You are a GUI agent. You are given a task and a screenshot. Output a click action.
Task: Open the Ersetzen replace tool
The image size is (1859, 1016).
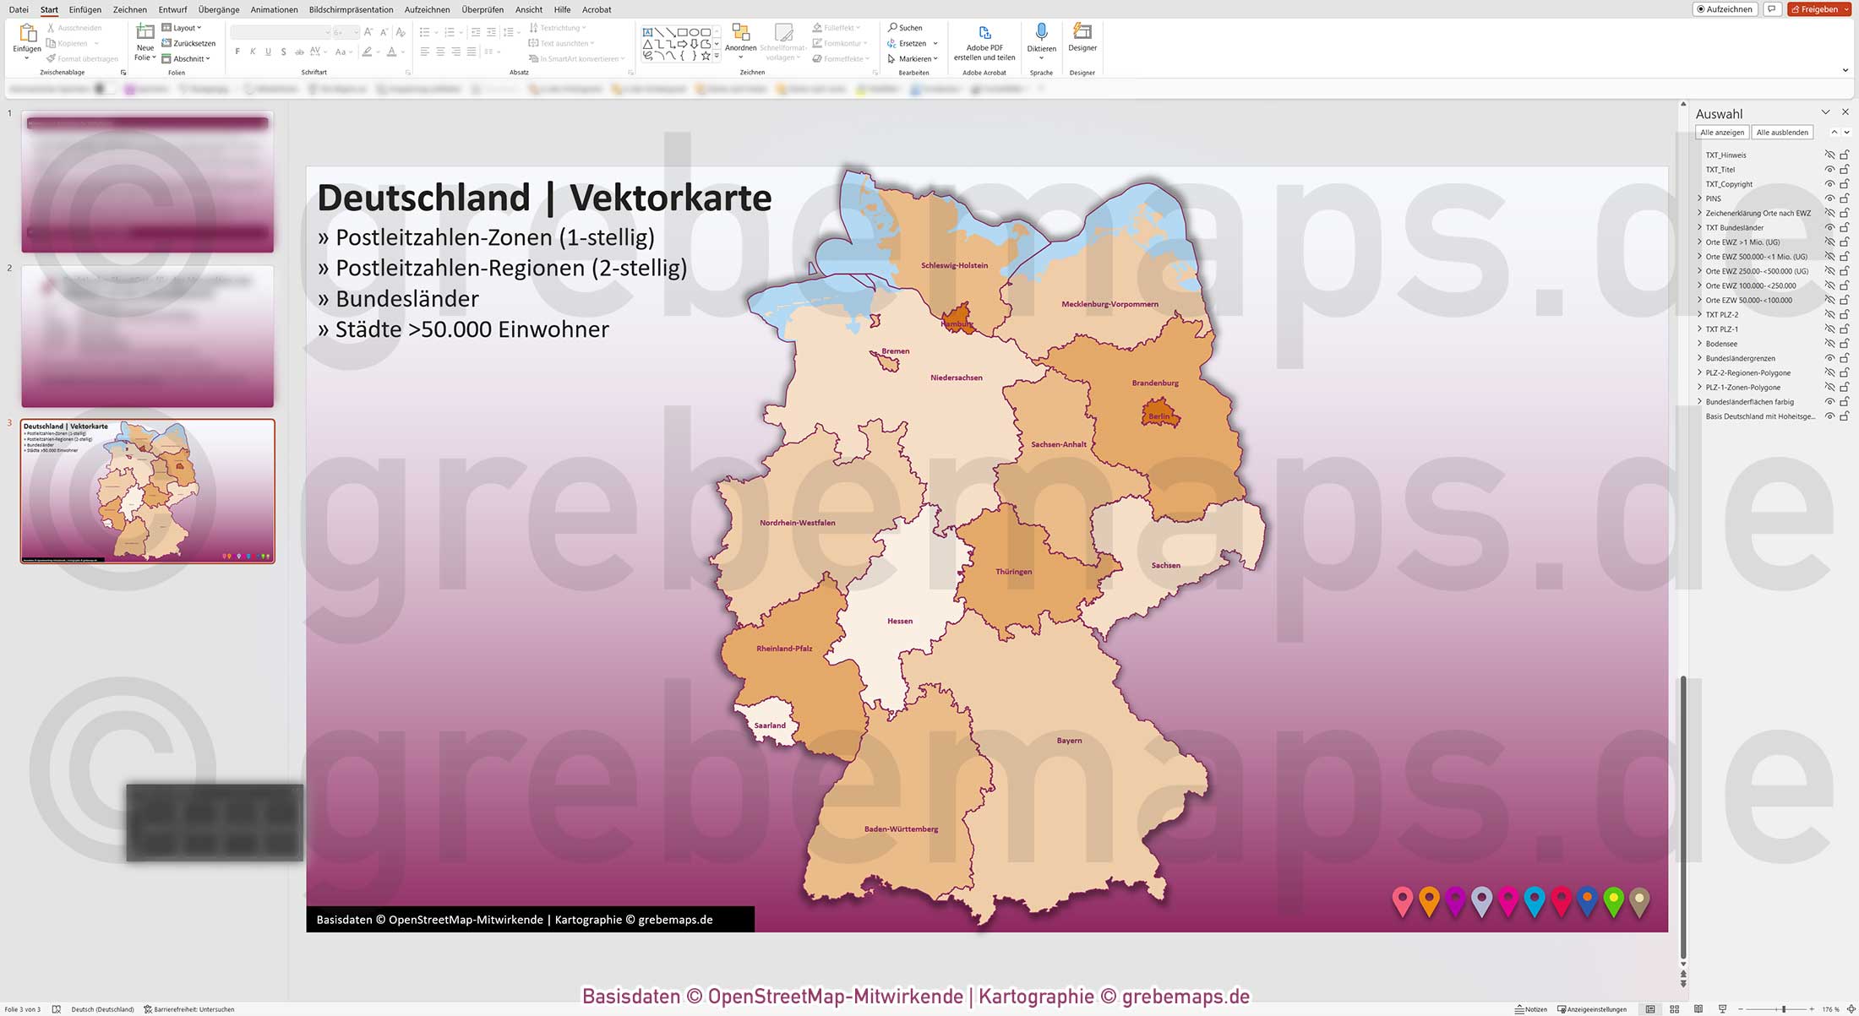click(x=910, y=42)
